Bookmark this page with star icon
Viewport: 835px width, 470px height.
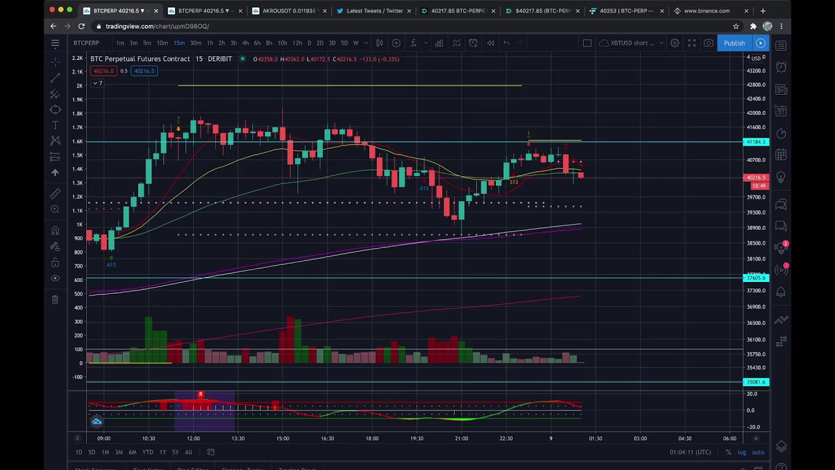pos(736,26)
